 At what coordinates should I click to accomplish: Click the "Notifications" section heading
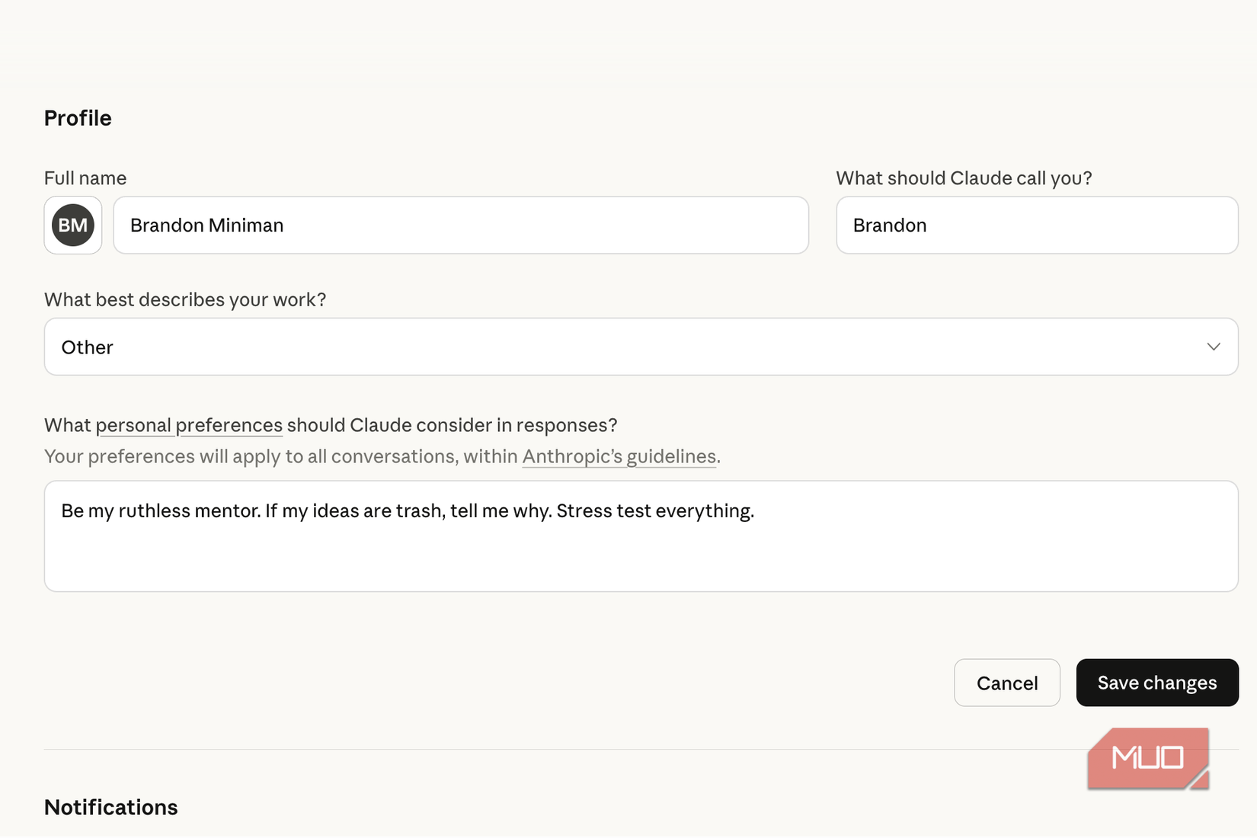[110, 806]
